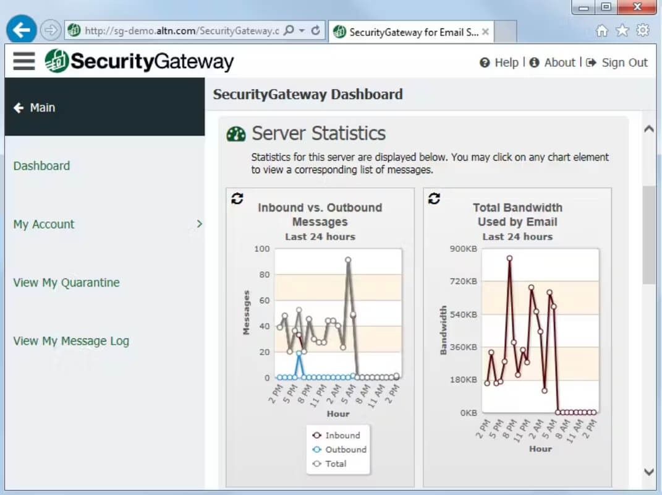Toggle Inbound series in chart legend
The width and height of the screenshot is (662, 495).
tap(336, 436)
